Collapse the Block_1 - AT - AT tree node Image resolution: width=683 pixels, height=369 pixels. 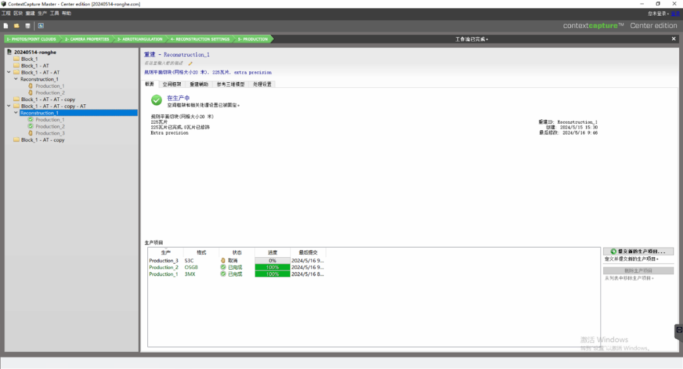pos(9,72)
